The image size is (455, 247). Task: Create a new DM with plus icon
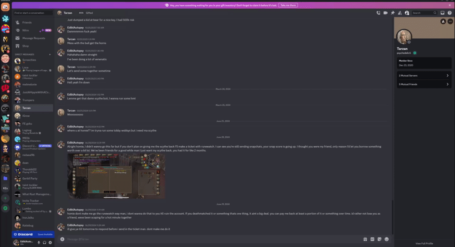click(x=50, y=54)
